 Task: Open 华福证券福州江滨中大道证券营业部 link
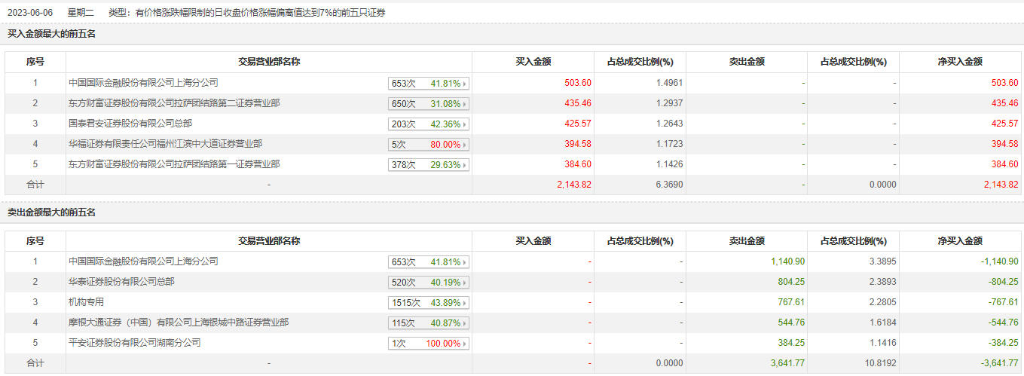tap(166, 144)
